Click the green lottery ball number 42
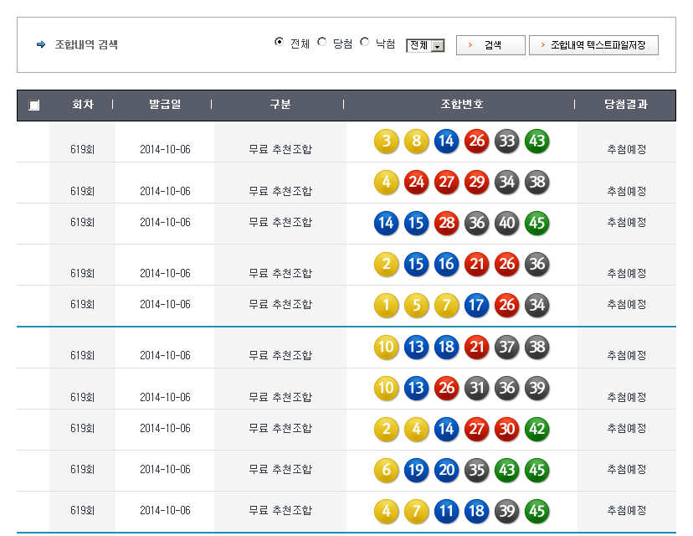693x536 pixels. pos(536,429)
